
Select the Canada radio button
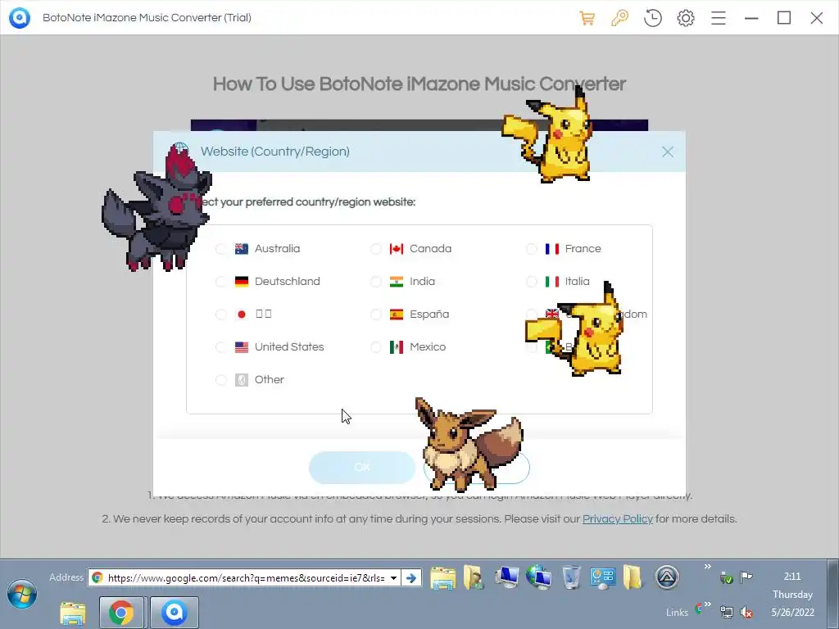[x=375, y=249]
